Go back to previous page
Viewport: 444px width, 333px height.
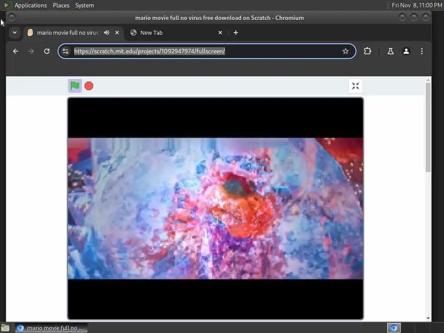click(x=16, y=51)
